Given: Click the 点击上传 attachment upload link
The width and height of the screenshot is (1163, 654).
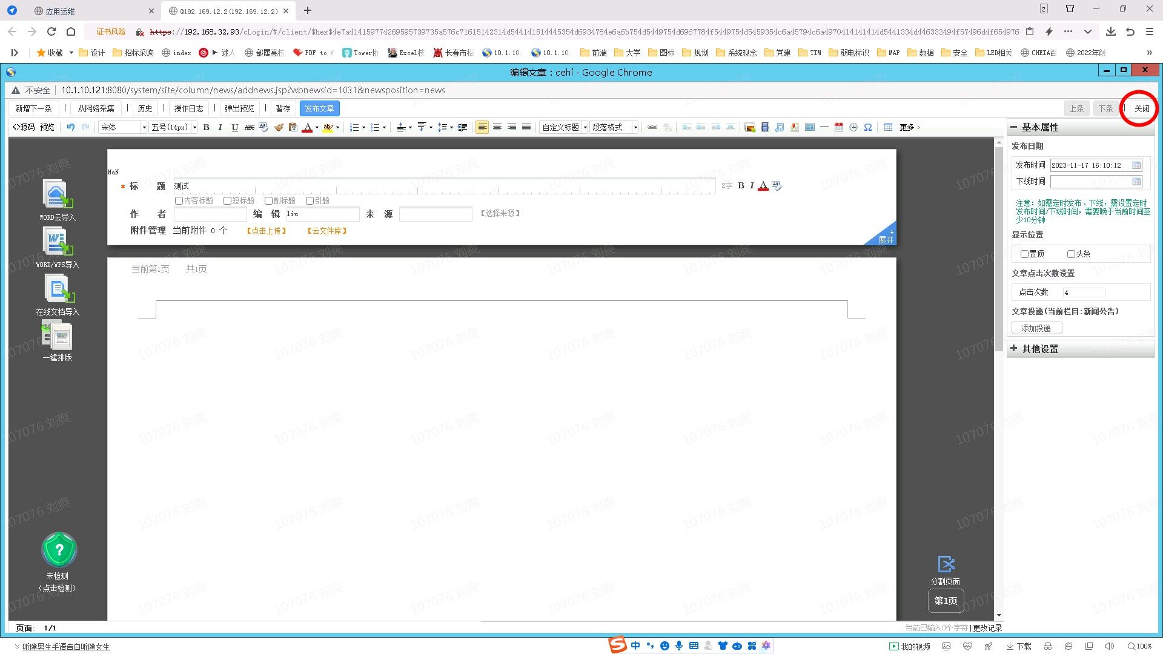Looking at the screenshot, I should (267, 231).
